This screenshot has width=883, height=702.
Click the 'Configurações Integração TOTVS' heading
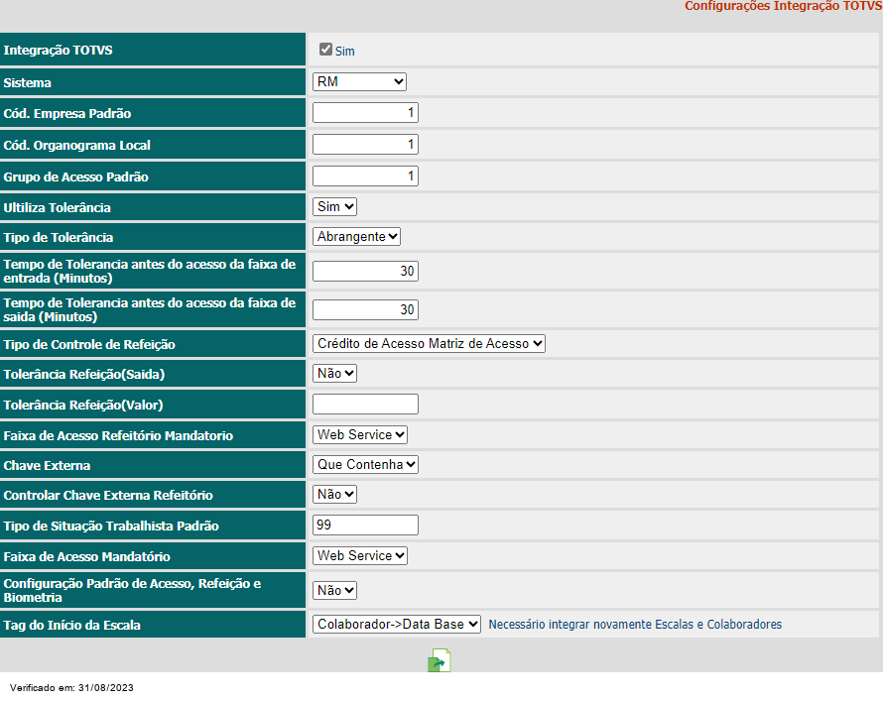pos(783,6)
